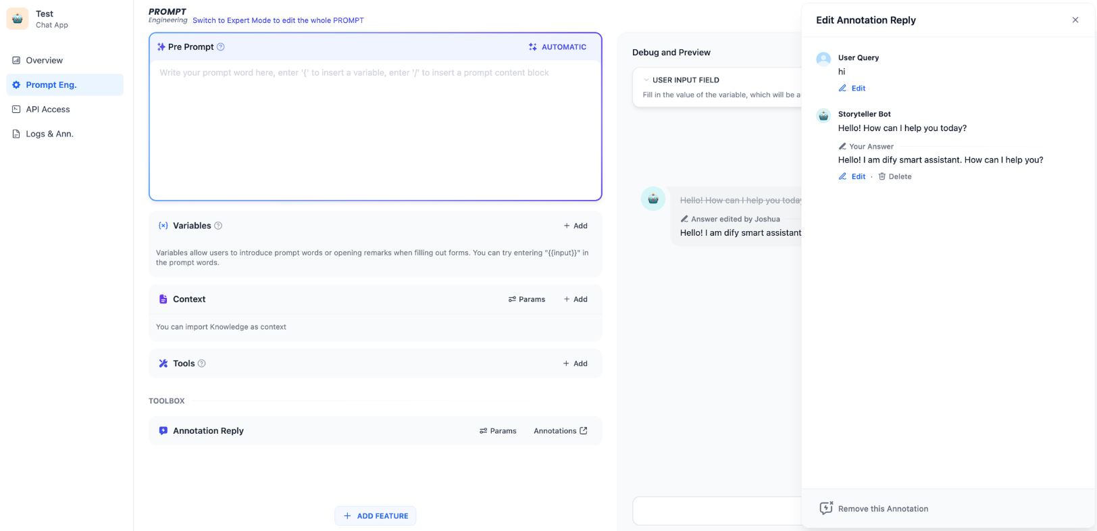Viewport: 1097px width, 531px height.
Task: Click the AUTOMATIC prompt button
Action: pyautogui.click(x=557, y=47)
